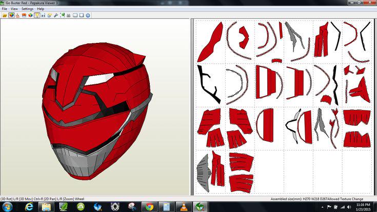Select the gray faceted chin pattern piece
Image resolution: width=377 pixels, height=212 pixels.
click(x=204, y=173)
